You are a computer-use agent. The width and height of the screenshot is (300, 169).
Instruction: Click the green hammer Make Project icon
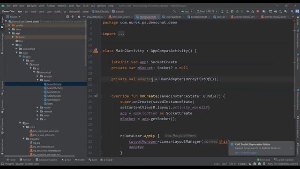[x=174, y=11]
